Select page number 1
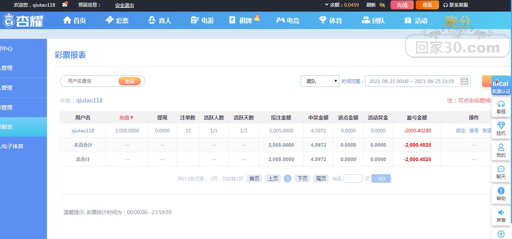 point(288,178)
